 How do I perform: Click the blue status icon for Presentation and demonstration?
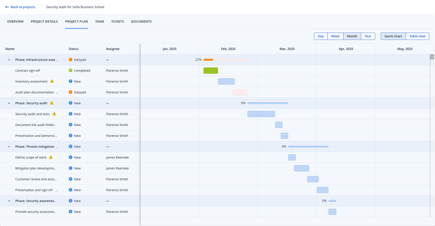(x=70, y=136)
